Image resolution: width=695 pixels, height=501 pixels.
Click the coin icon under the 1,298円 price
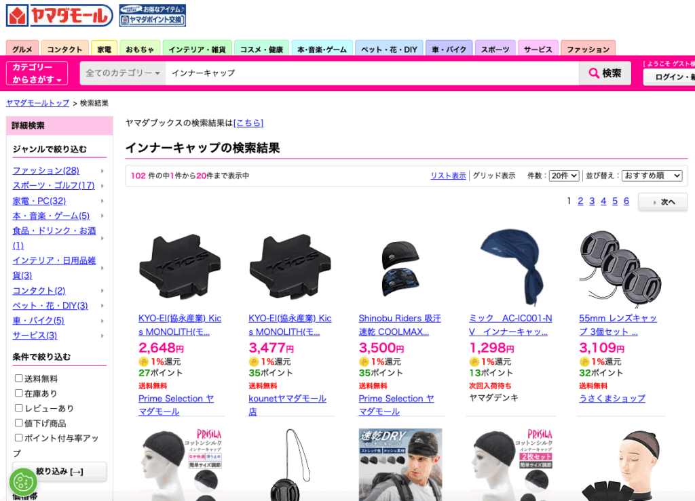pos(474,361)
